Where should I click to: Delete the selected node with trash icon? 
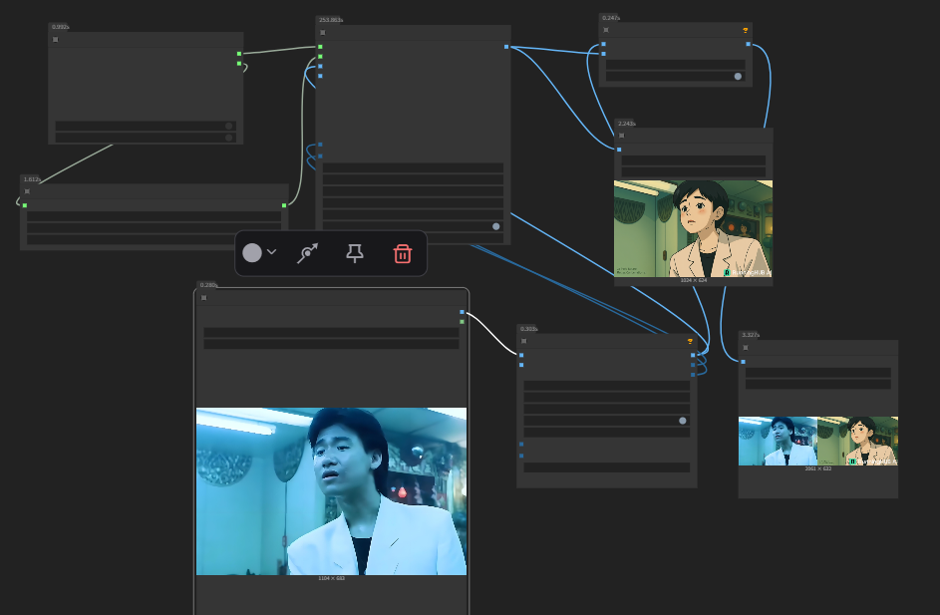click(403, 253)
